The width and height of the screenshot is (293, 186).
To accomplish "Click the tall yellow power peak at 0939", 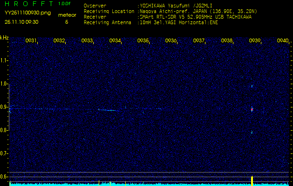I will click(252, 179).
